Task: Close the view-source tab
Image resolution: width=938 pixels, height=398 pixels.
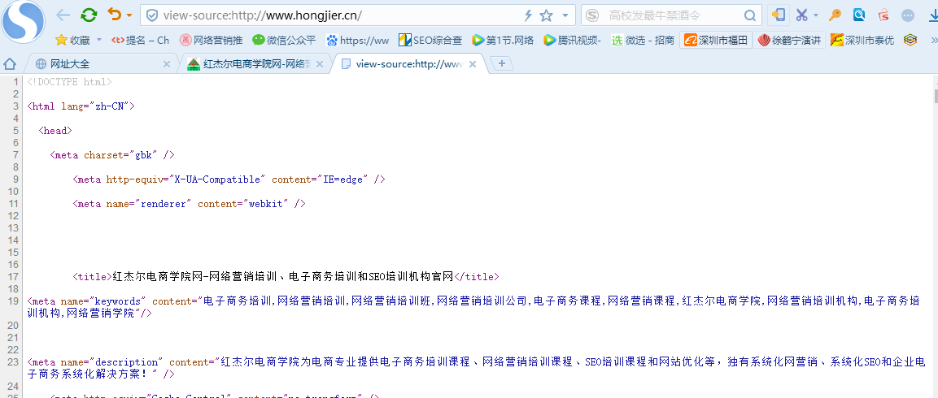Action: click(473, 63)
